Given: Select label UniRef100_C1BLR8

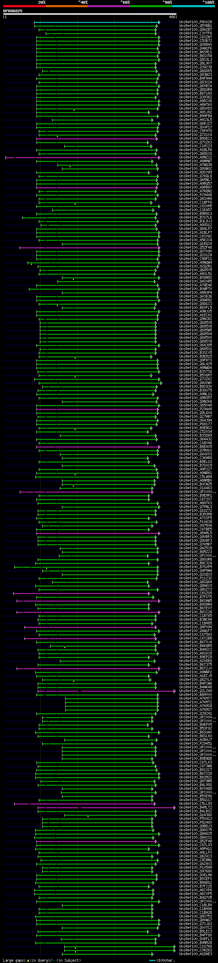Looking at the screenshot, I should (196, 905).
